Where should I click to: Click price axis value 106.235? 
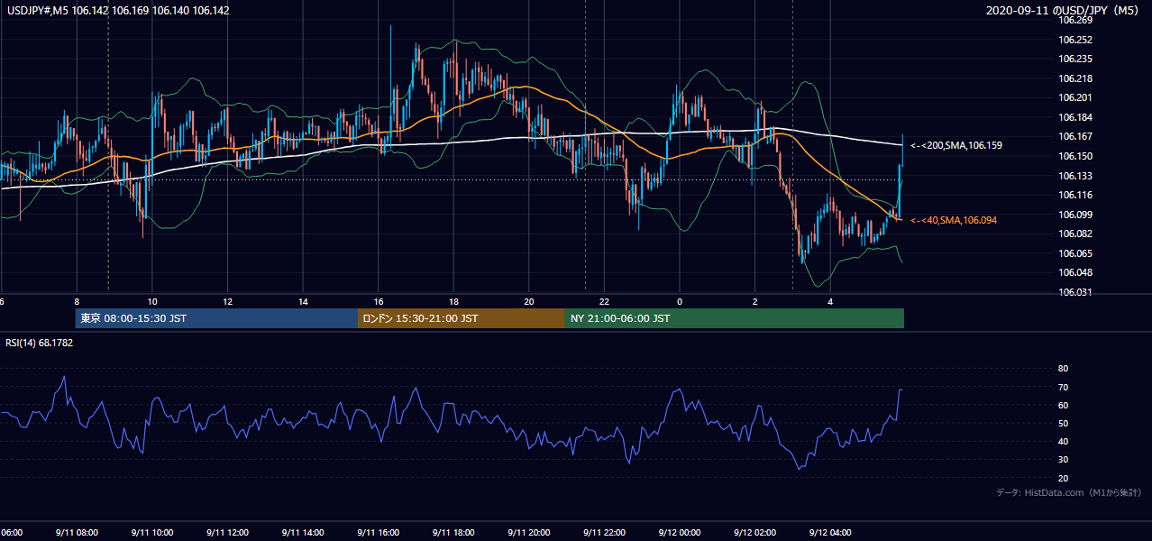click(x=1076, y=59)
